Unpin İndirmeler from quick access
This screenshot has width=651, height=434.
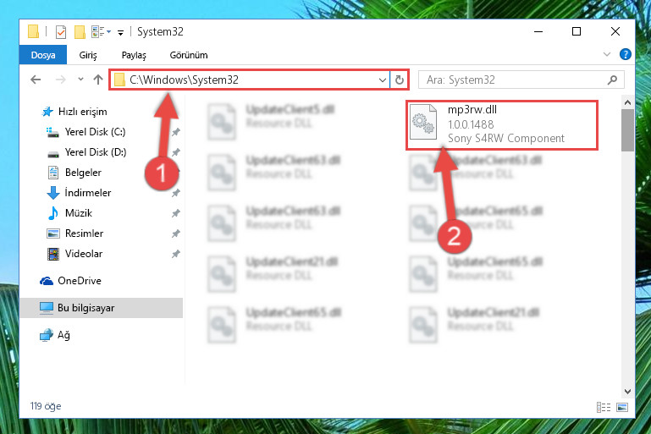176,193
